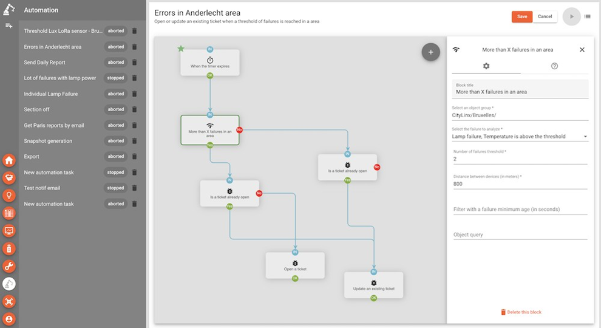Viewport: 601px width, 328px height.
Task: Add a new automation with the list-plus icon
Action: 8,26
